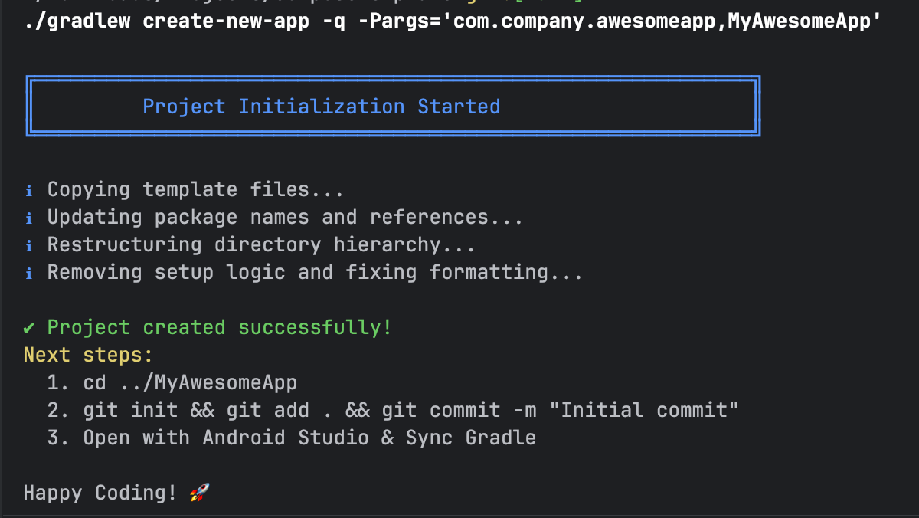The image size is (919, 518).
Task: Click info icon beside "Removing setup logic"
Action: point(29,273)
